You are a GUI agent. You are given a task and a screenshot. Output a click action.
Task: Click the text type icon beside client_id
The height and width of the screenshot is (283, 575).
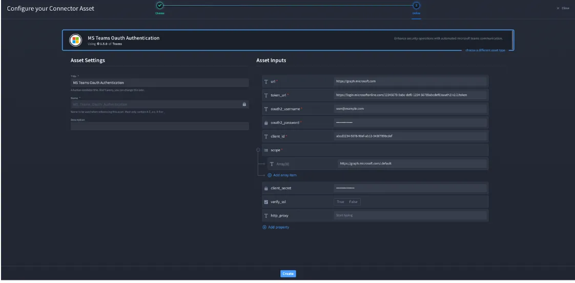[266, 136]
